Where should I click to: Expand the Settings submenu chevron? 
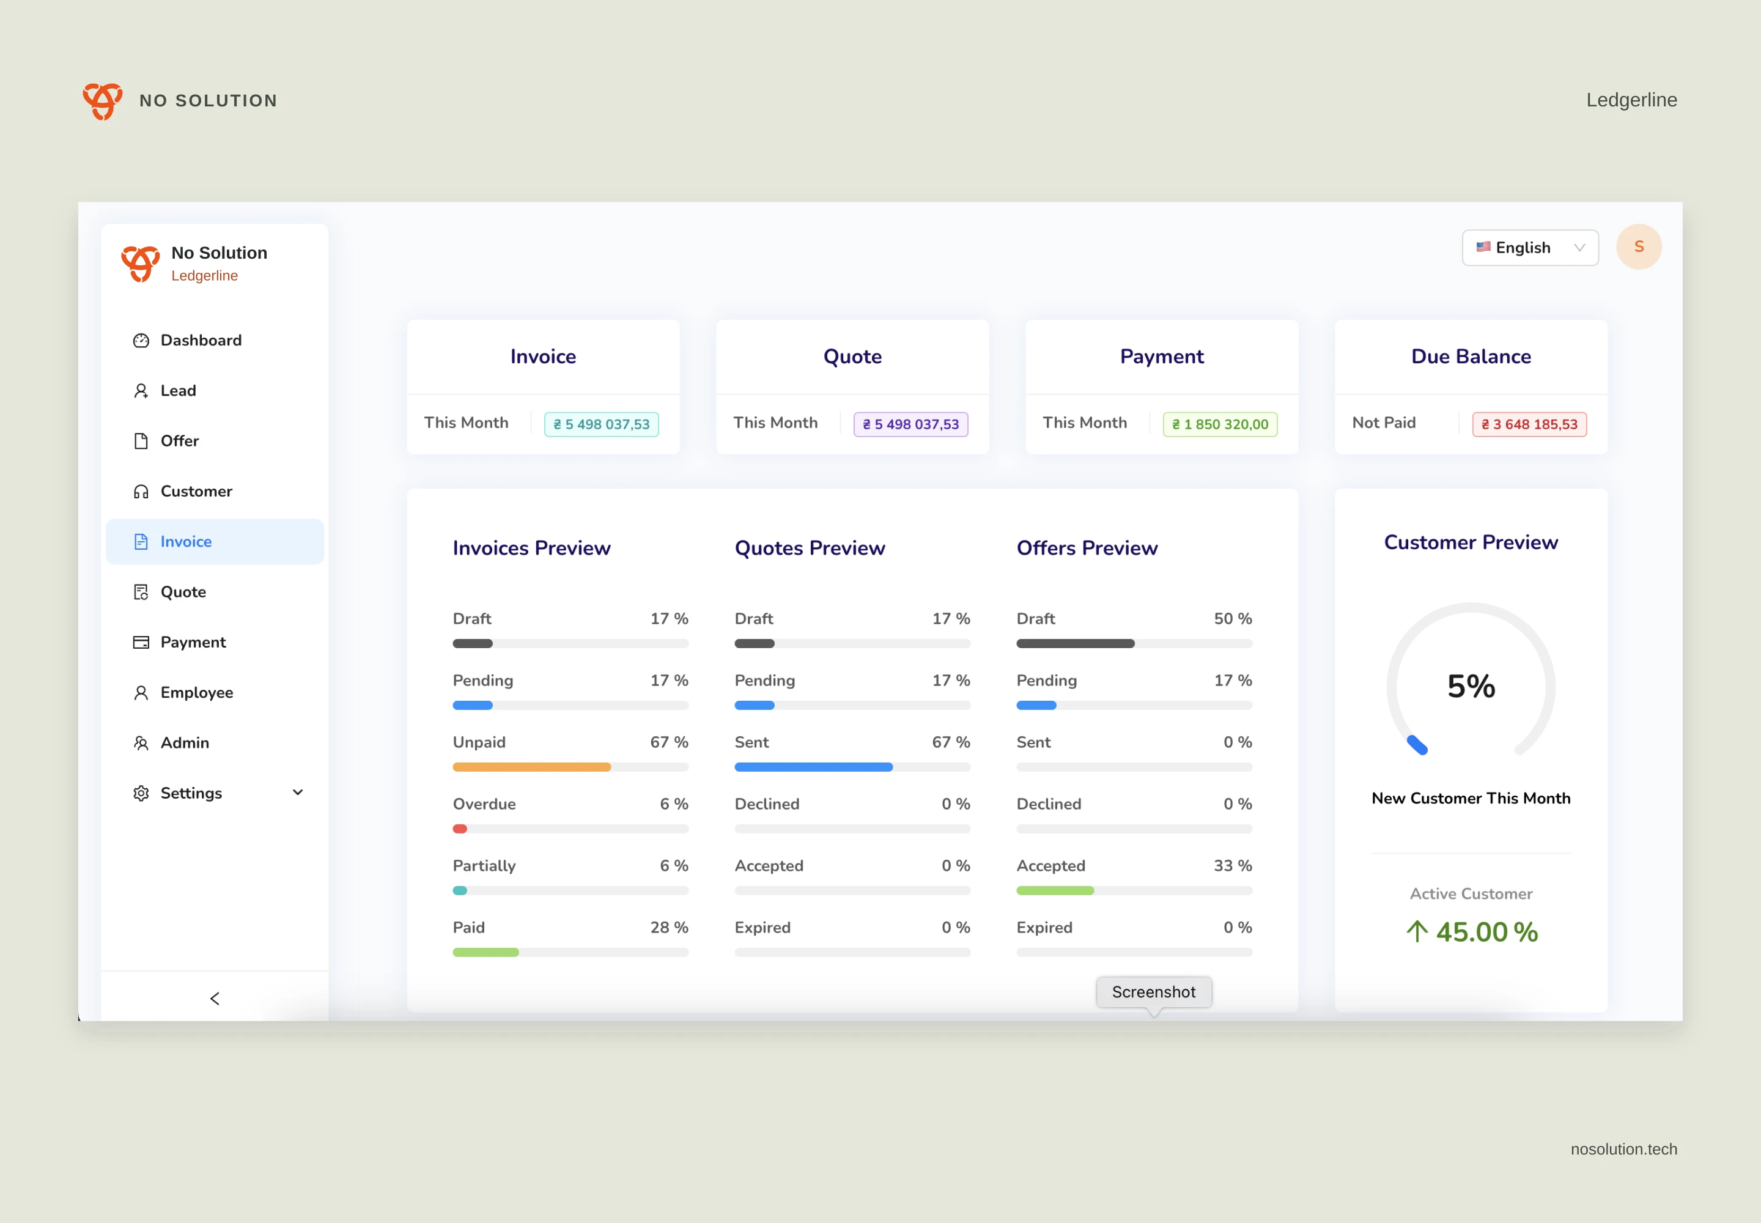tap(298, 793)
